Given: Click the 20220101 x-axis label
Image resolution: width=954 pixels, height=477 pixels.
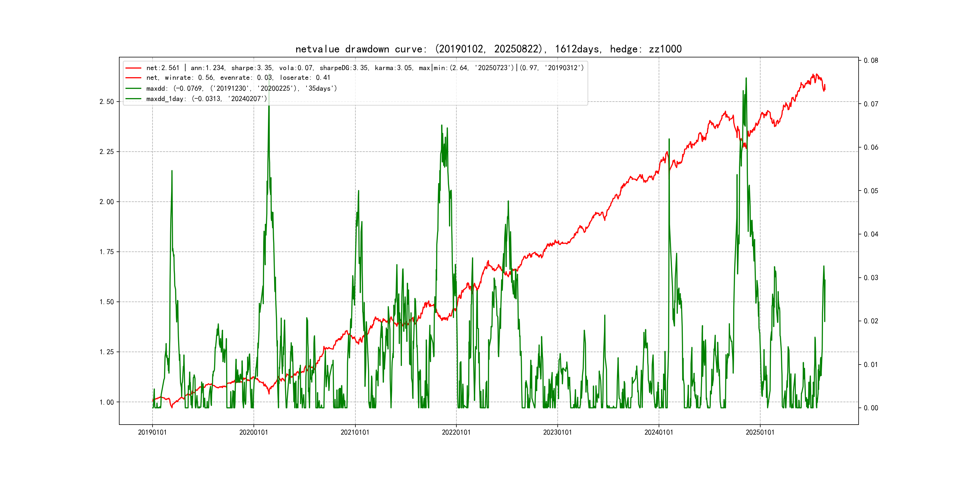Looking at the screenshot, I should [x=456, y=432].
